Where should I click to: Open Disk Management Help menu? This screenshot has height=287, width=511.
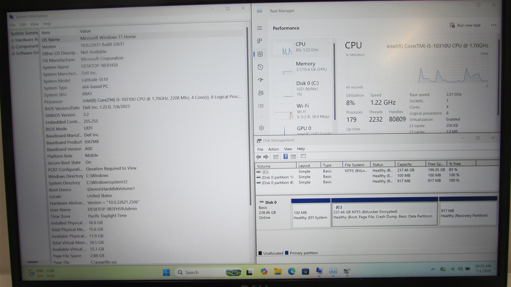click(301, 149)
